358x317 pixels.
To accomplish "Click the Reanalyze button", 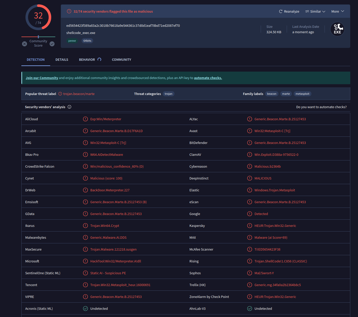I will (x=289, y=11).
